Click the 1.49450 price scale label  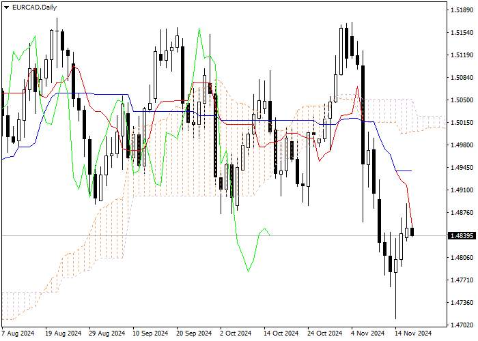(462, 168)
